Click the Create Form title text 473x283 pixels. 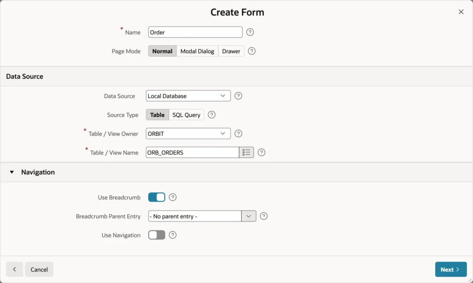[237, 12]
